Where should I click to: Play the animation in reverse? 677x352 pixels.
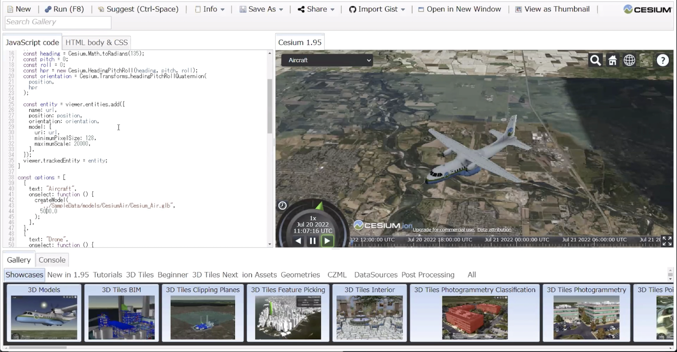tap(298, 241)
